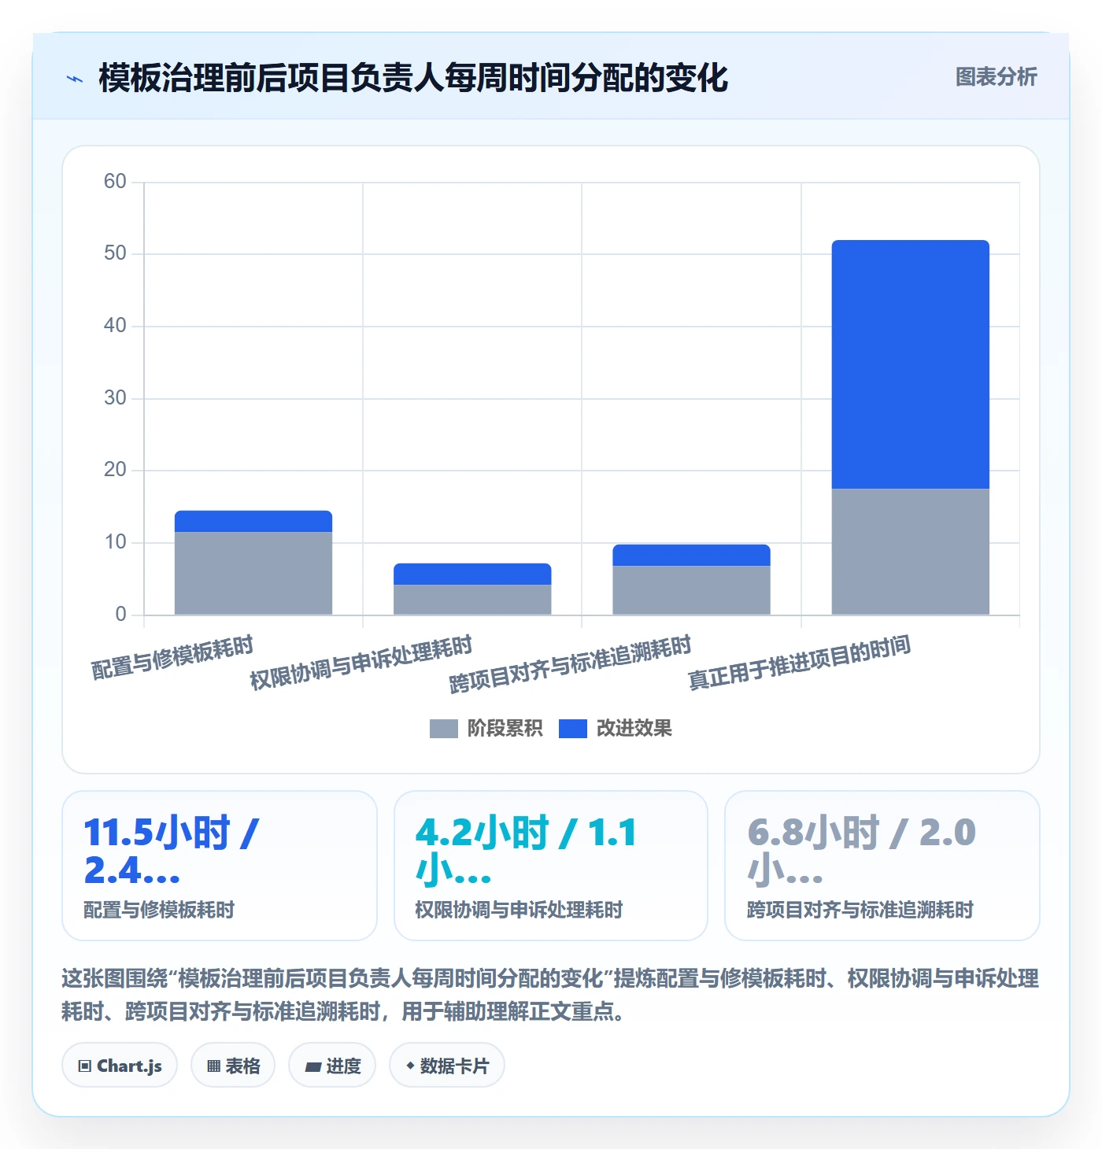The width and height of the screenshot is (1102, 1149).
Task: Click the gray bar segment for 真正用于推进项目的时间
Action: click(911, 552)
